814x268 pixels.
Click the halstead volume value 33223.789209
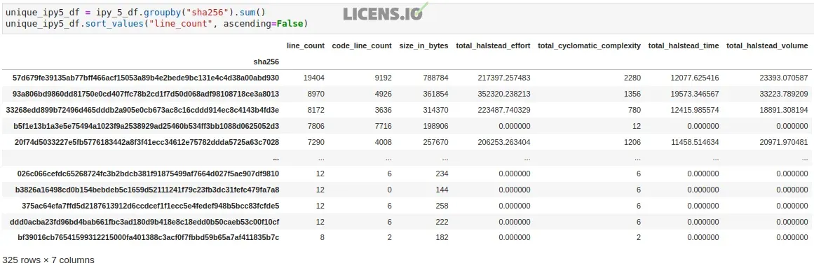click(x=784, y=94)
